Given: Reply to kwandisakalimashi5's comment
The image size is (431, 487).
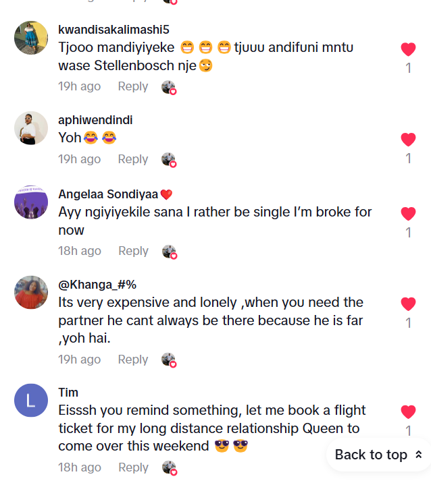Looking at the screenshot, I should pyautogui.click(x=133, y=86).
